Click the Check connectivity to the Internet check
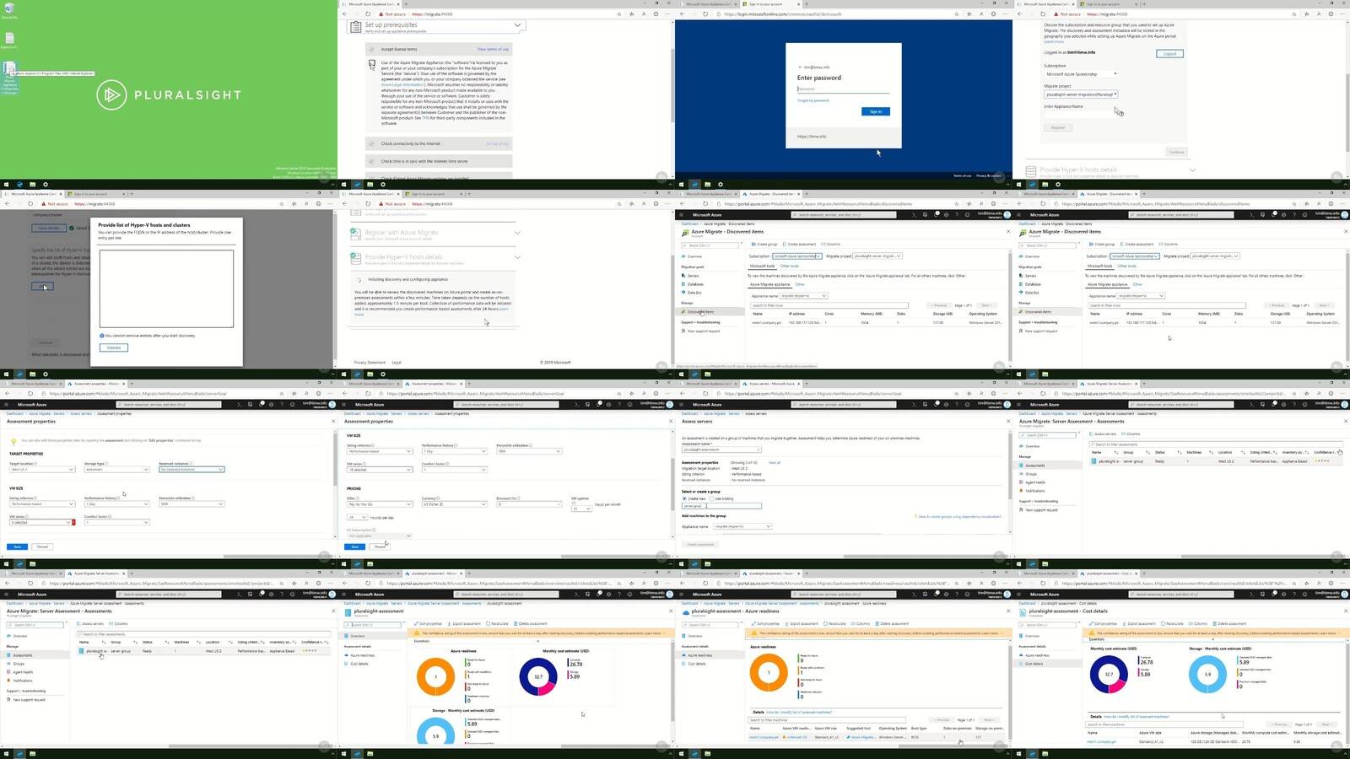Image resolution: width=1350 pixels, height=759 pixels. 438,143
